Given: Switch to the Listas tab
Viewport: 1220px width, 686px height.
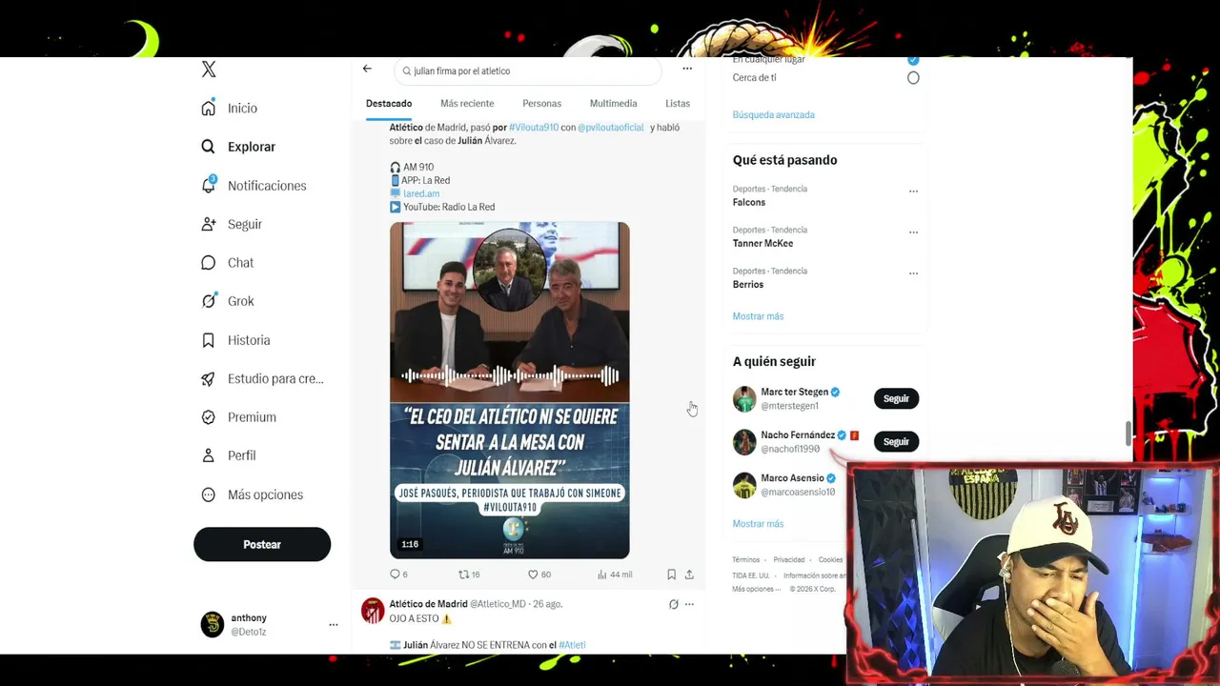Looking at the screenshot, I should coord(678,103).
